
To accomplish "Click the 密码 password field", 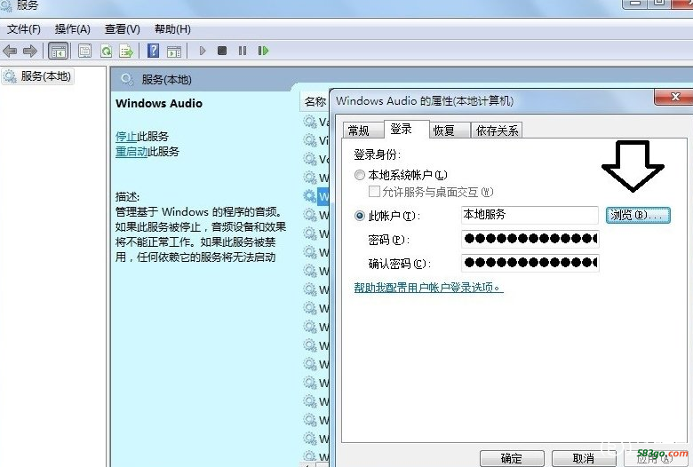I will click(x=530, y=239).
